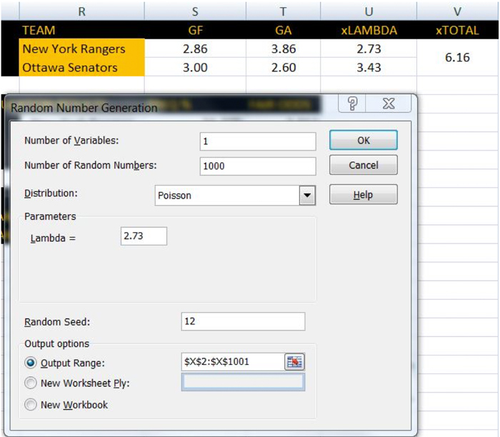This screenshot has width=500, height=437.
Task: Click the range selector icon beside Output Range
Action: (294, 362)
